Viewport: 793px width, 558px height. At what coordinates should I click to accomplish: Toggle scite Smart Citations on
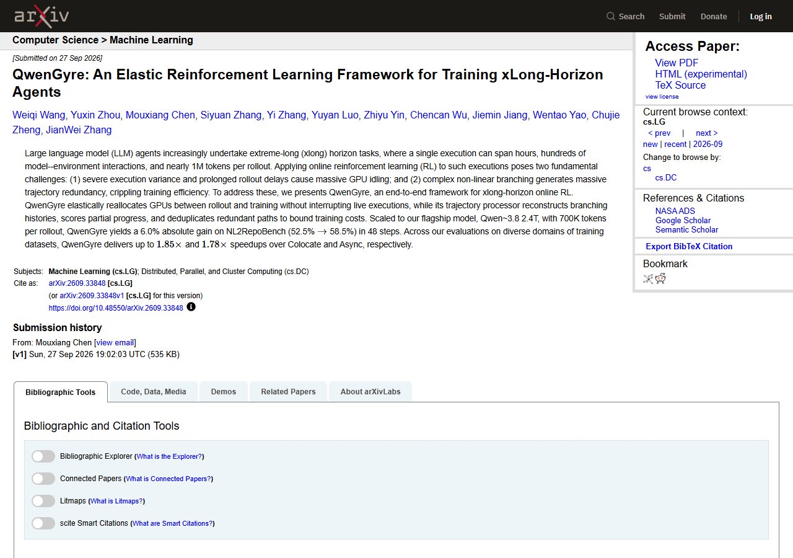pos(43,523)
